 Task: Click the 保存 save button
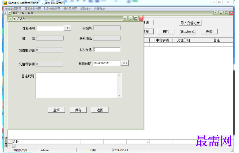78,110
